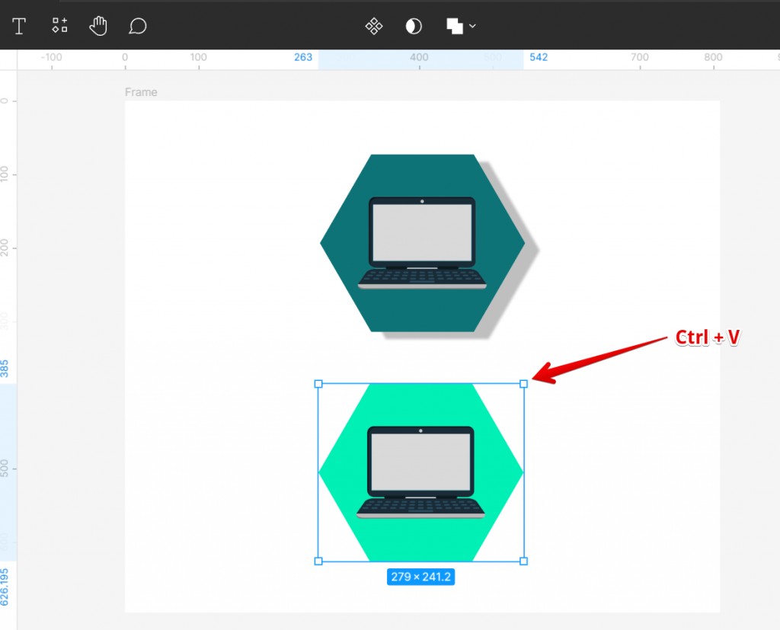Click the bottom-left selection handle
Viewport: 780px width, 630px height.
click(318, 561)
